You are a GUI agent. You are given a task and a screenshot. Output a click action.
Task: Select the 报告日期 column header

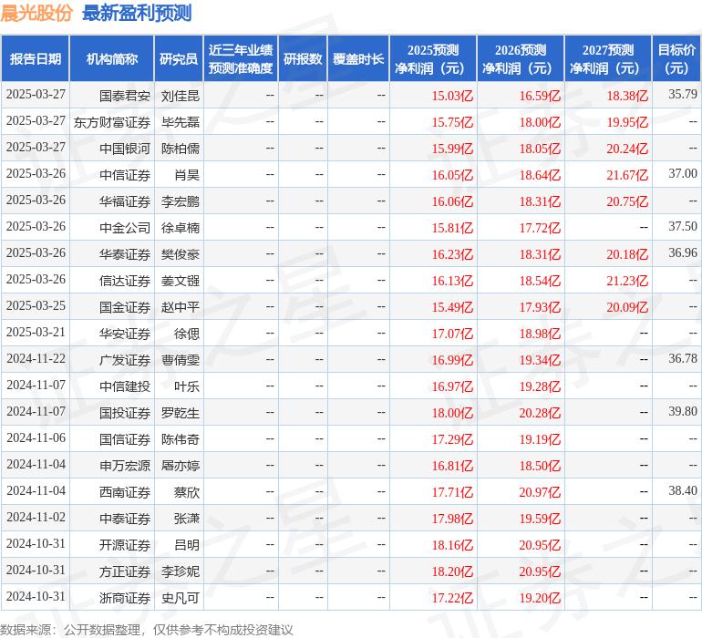pos(36,58)
